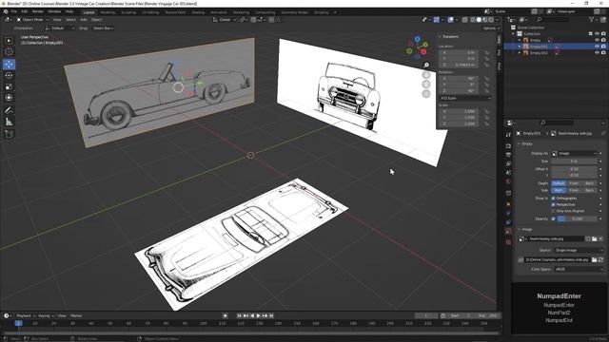The image size is (609, 342).
Task: Disable Empty.001 in renders camera icon
Action: [603, 47]
